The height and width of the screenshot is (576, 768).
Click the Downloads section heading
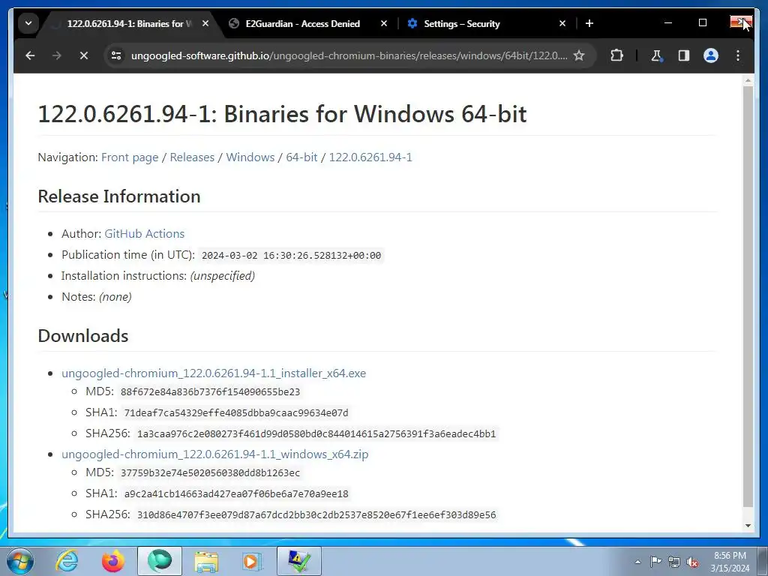pyautogui.click(x=83, y=336)
